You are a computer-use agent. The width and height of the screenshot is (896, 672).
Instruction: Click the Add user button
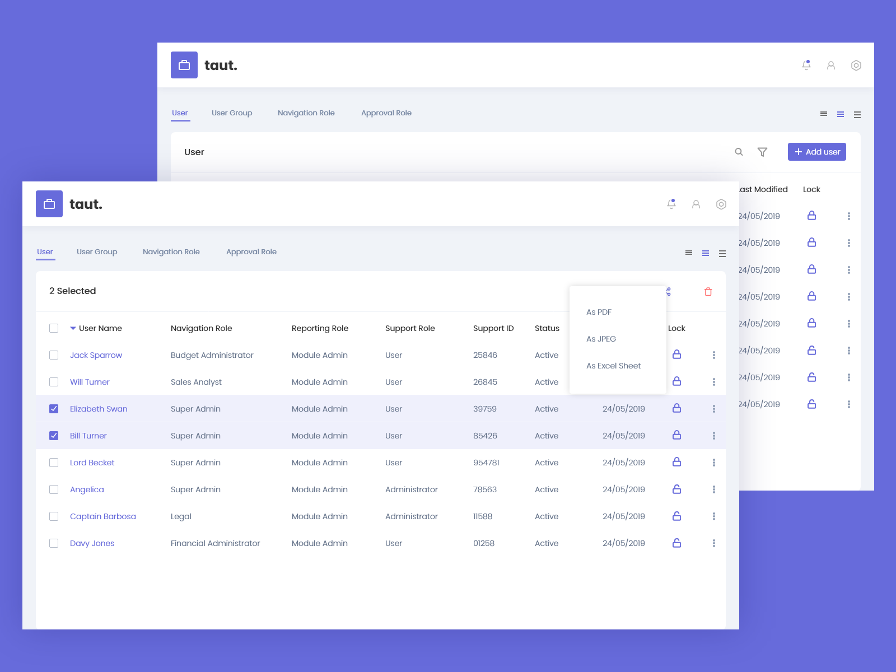(817, 152)
